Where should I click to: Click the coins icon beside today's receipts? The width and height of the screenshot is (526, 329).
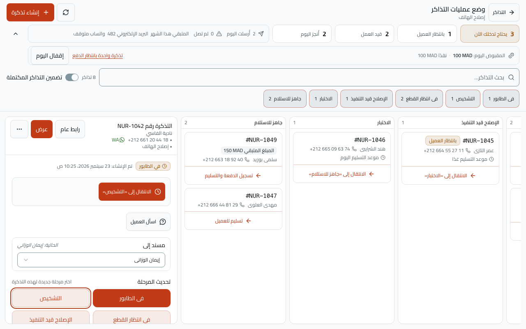coord(511,56)
